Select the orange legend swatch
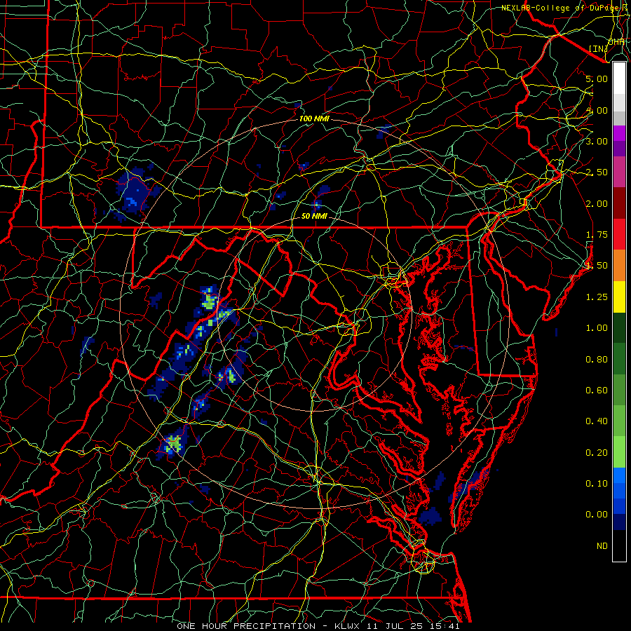 point(619,266)
